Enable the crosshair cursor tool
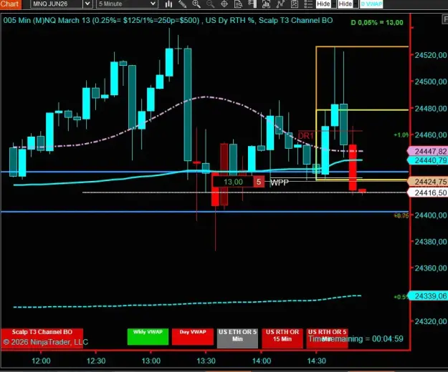 [224, 4]
